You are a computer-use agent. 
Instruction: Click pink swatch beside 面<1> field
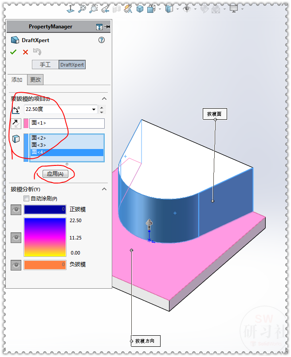click(26, 123)
